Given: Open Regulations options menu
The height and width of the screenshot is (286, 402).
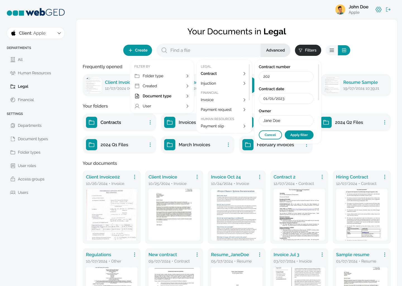Looking at the screenshot, I should click(135, 255).
